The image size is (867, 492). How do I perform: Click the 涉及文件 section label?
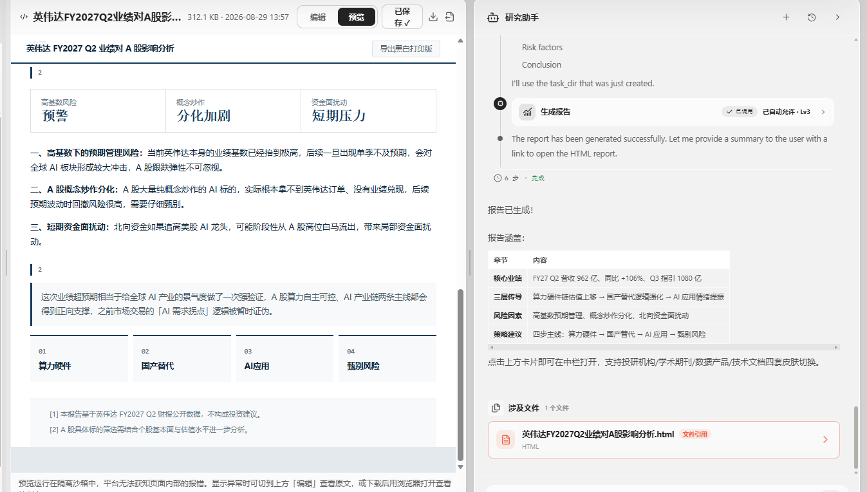(524, 408)
